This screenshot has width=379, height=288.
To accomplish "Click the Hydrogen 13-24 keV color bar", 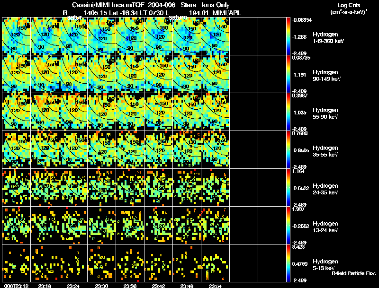I will coord(288,226).
